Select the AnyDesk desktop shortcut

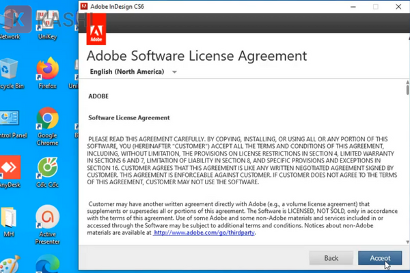(x=10, y=171)
